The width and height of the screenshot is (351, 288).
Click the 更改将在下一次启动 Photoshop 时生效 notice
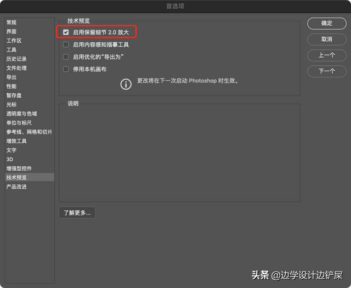click(188, 81)
